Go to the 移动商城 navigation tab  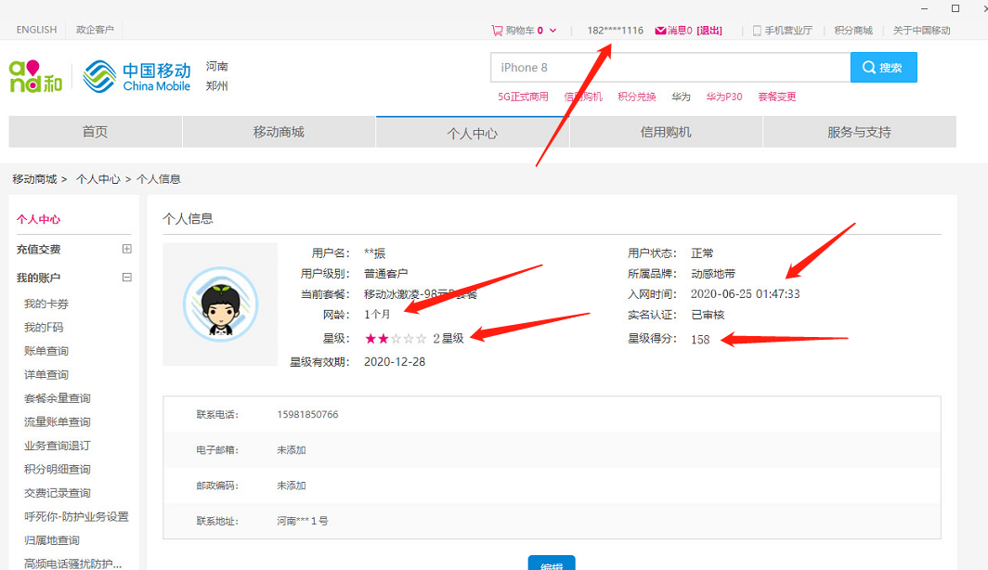click(x=279, y=132)
